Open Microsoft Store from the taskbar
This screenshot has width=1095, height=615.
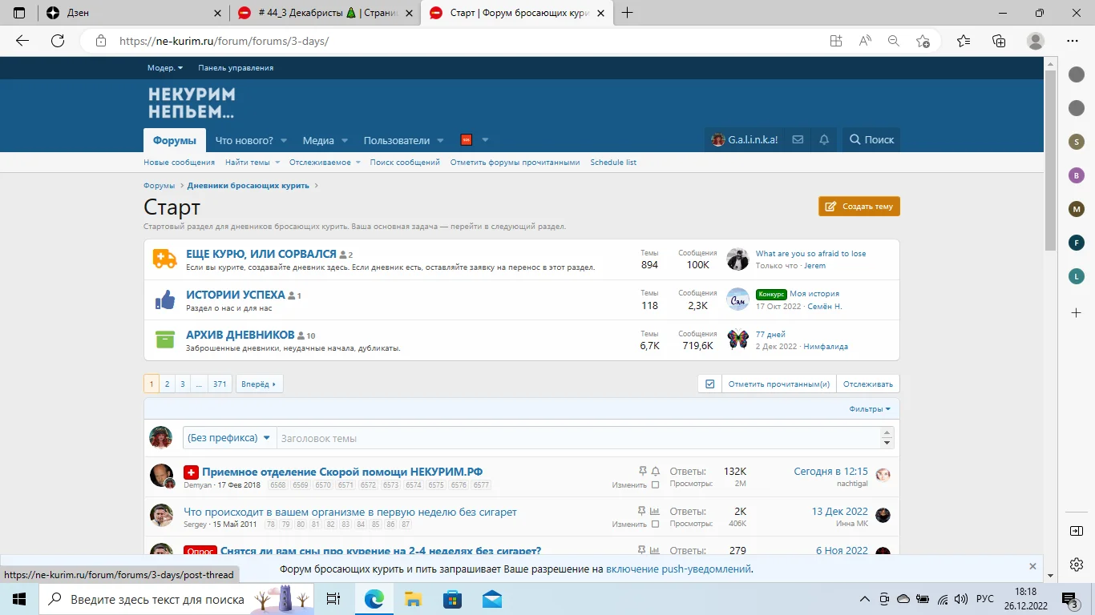[452, 599]
